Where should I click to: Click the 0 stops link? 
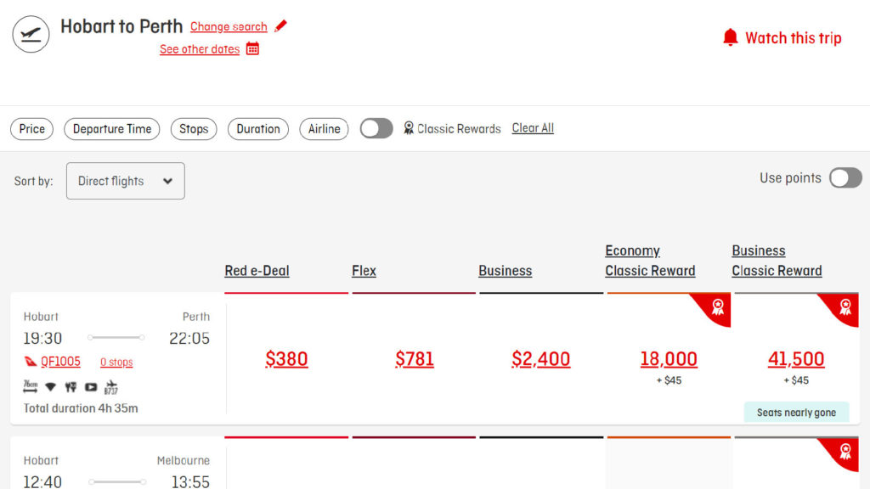(x=116, y=362)
